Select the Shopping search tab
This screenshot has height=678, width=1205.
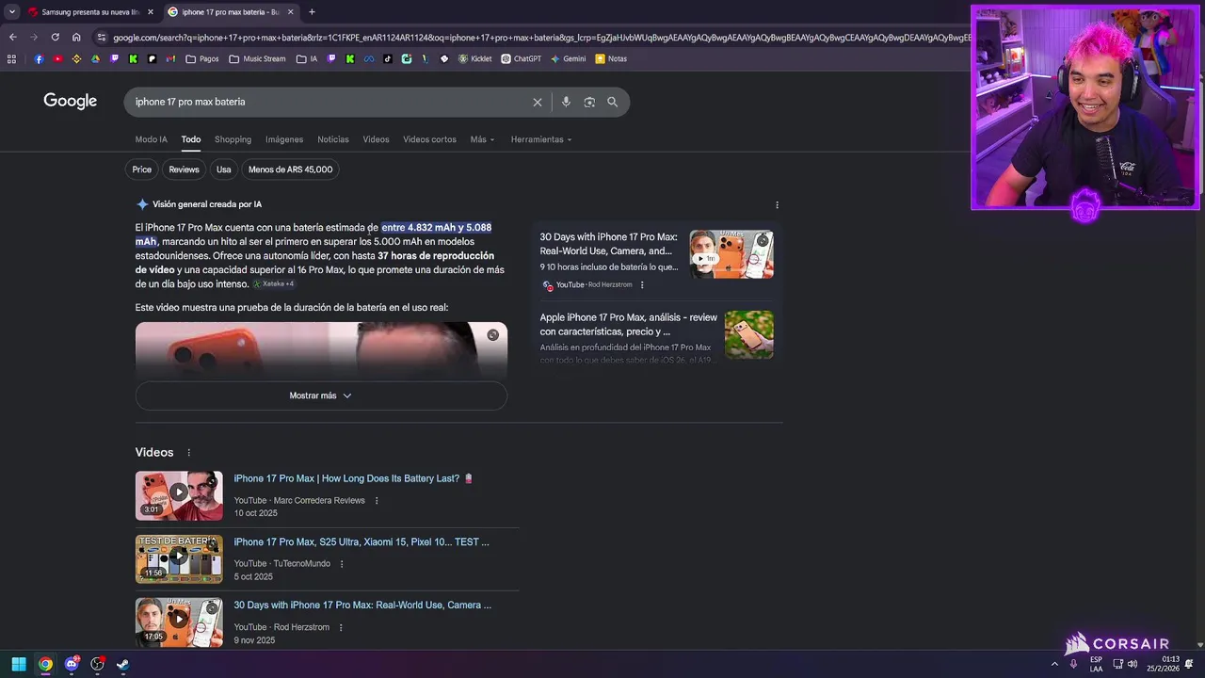coord(233,139)
